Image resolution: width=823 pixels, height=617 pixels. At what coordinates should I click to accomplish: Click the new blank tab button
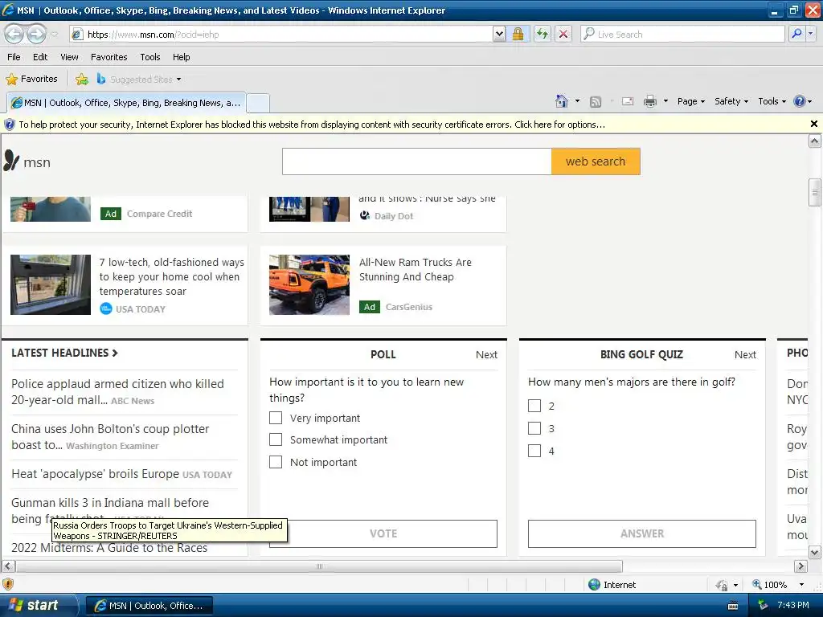(258, 103)
